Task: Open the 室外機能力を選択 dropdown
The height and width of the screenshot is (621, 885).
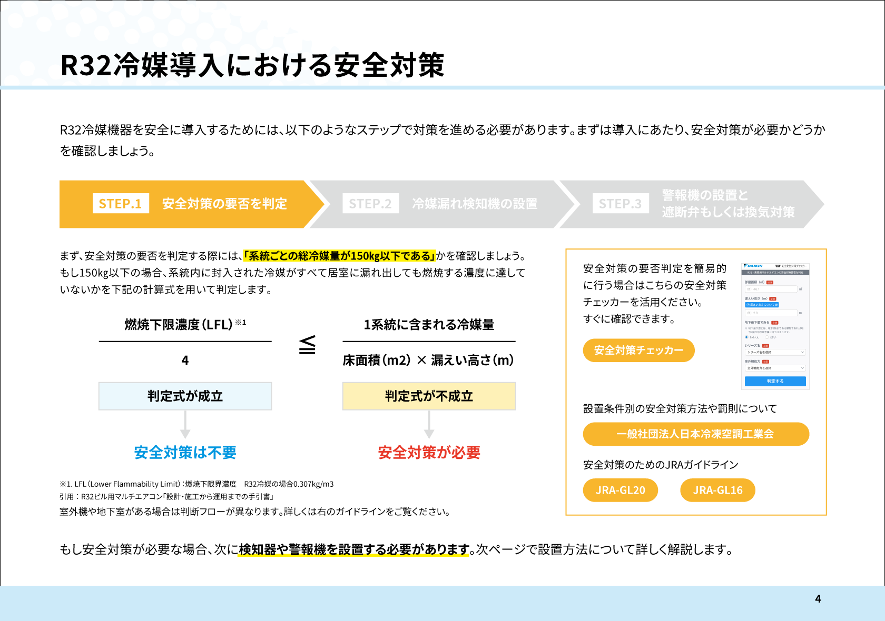Action: pos(775,368)
